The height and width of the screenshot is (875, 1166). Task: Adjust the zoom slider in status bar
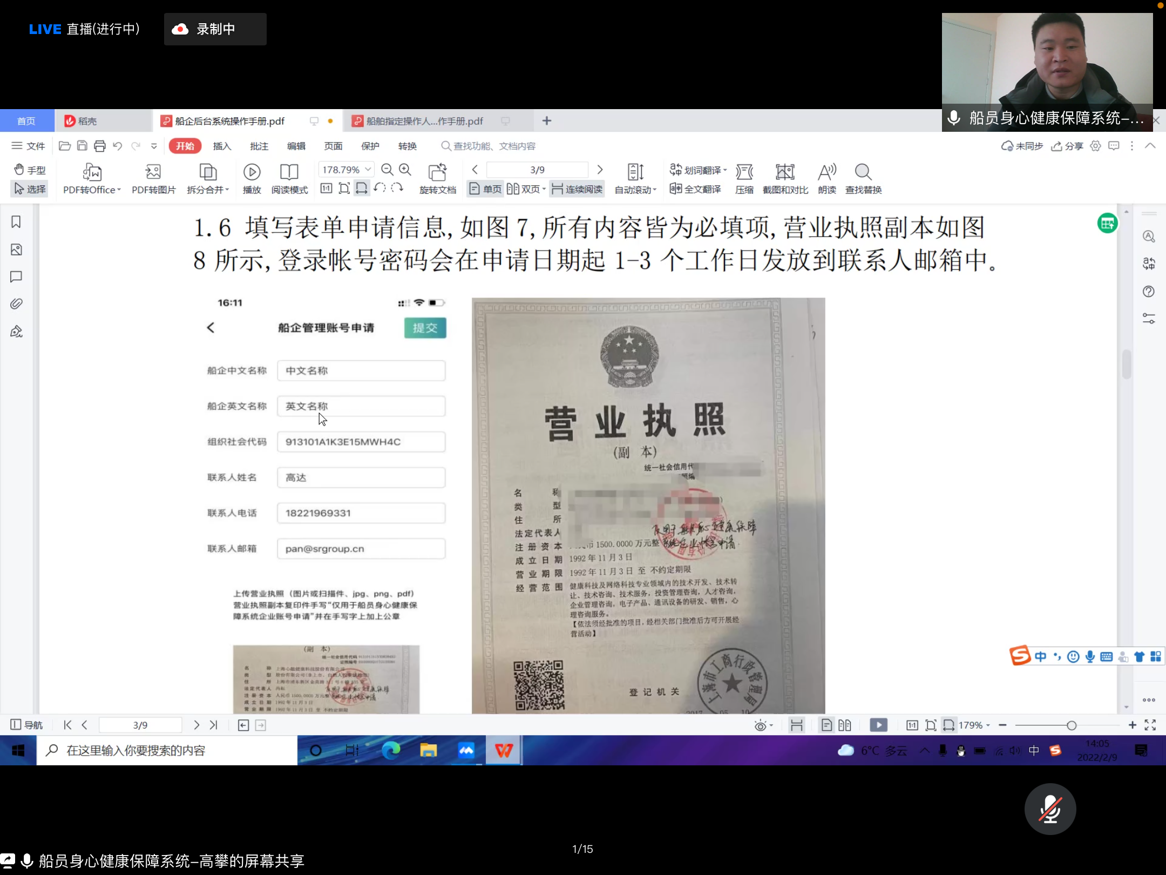tap(1072, 725)
